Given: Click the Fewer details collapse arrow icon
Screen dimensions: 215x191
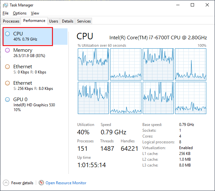Looking at the screenshot, I should point(6,183).
